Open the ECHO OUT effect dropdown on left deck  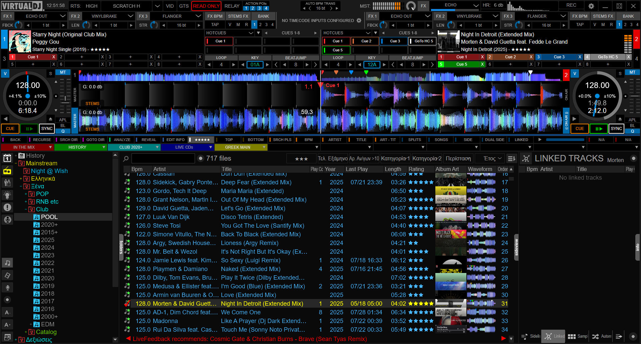[x=63, y=16]
